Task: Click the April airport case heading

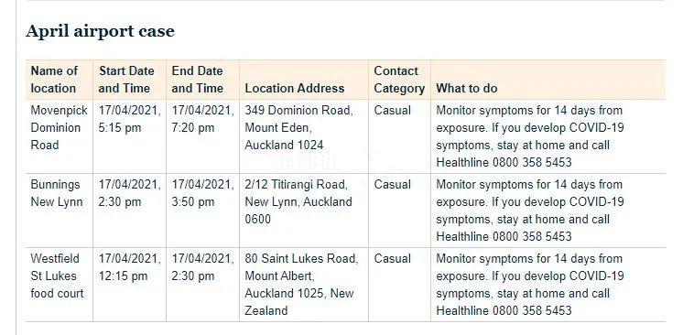Action: 100,31
